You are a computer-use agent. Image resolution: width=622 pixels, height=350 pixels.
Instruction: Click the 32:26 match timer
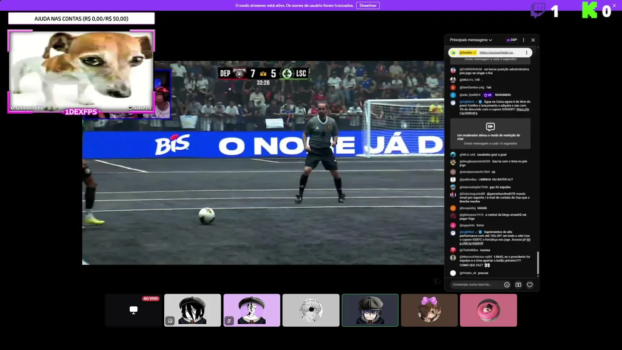click(263, 83)
